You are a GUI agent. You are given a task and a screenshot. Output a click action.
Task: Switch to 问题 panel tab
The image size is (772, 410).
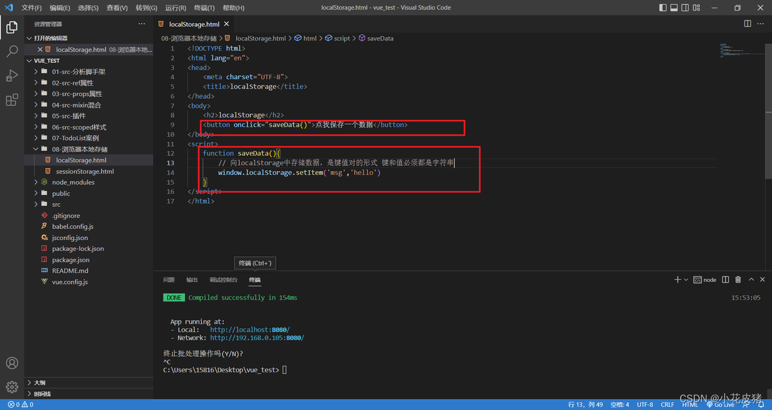pyautogui.click(x=169, y=280)
